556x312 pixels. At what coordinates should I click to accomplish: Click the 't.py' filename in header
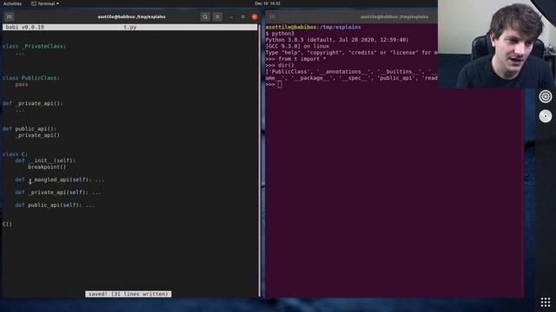[x=130, y=27]
